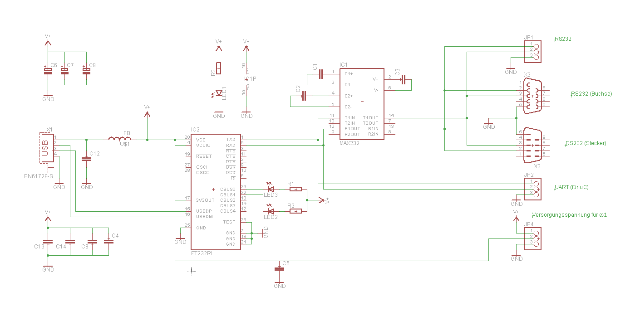Click the C2+ pin label on MAX232

[x=349, y=96]
